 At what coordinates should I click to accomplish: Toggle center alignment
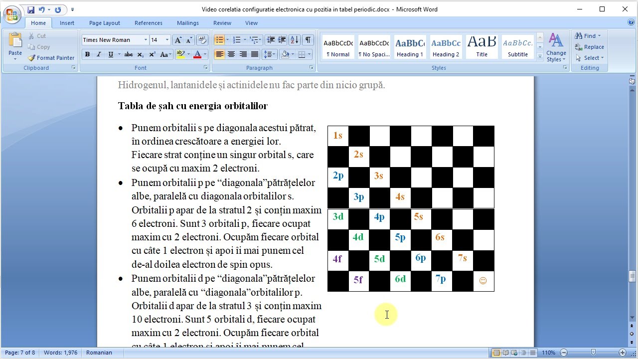click(x=231, y=54)
